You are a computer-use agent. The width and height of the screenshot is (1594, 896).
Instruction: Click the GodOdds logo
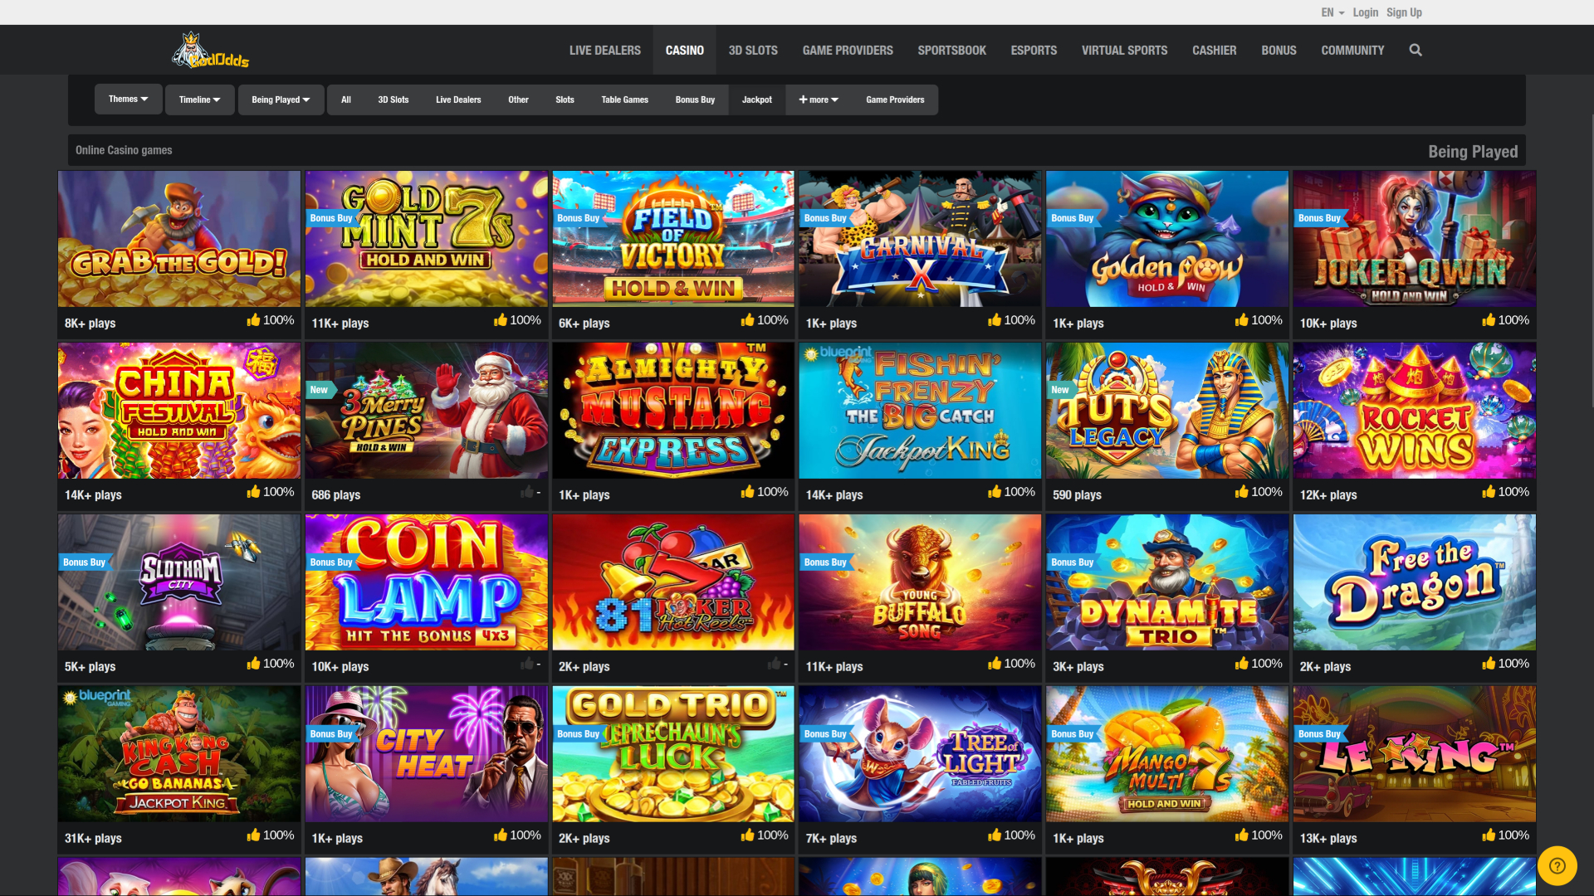tap(212, 50)
